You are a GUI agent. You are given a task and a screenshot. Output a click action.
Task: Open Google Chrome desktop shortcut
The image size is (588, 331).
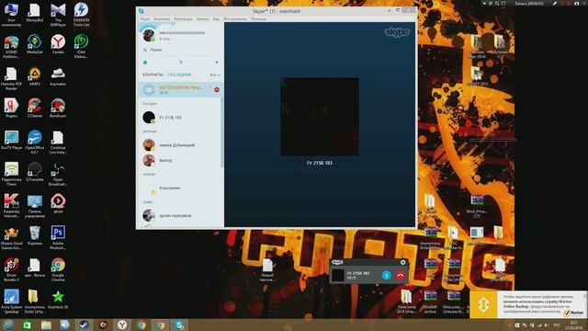pos(58,269)
